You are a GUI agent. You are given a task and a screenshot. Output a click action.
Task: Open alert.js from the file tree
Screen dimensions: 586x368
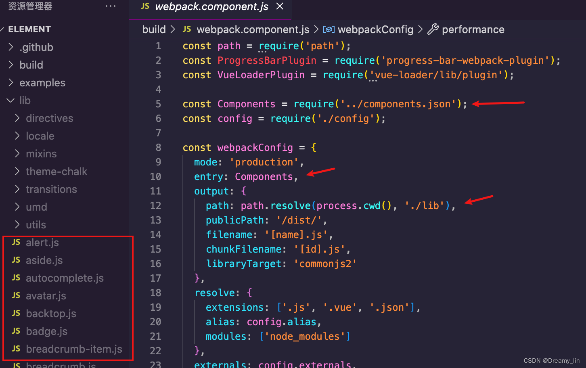click(x=42, y=243)
